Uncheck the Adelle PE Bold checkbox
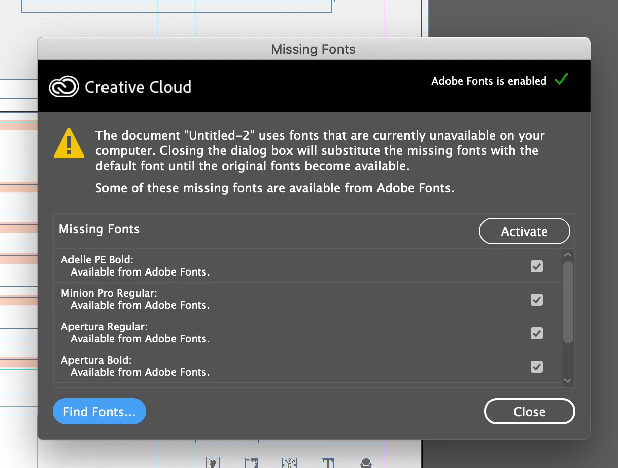Image resolution: width=618 pixels, height=468 pixels. [x=537, y=266]
